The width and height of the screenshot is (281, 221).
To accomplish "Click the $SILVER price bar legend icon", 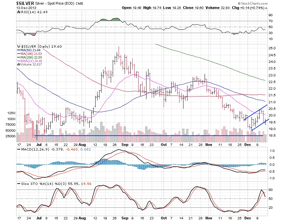I will click(x=18, y=46).
